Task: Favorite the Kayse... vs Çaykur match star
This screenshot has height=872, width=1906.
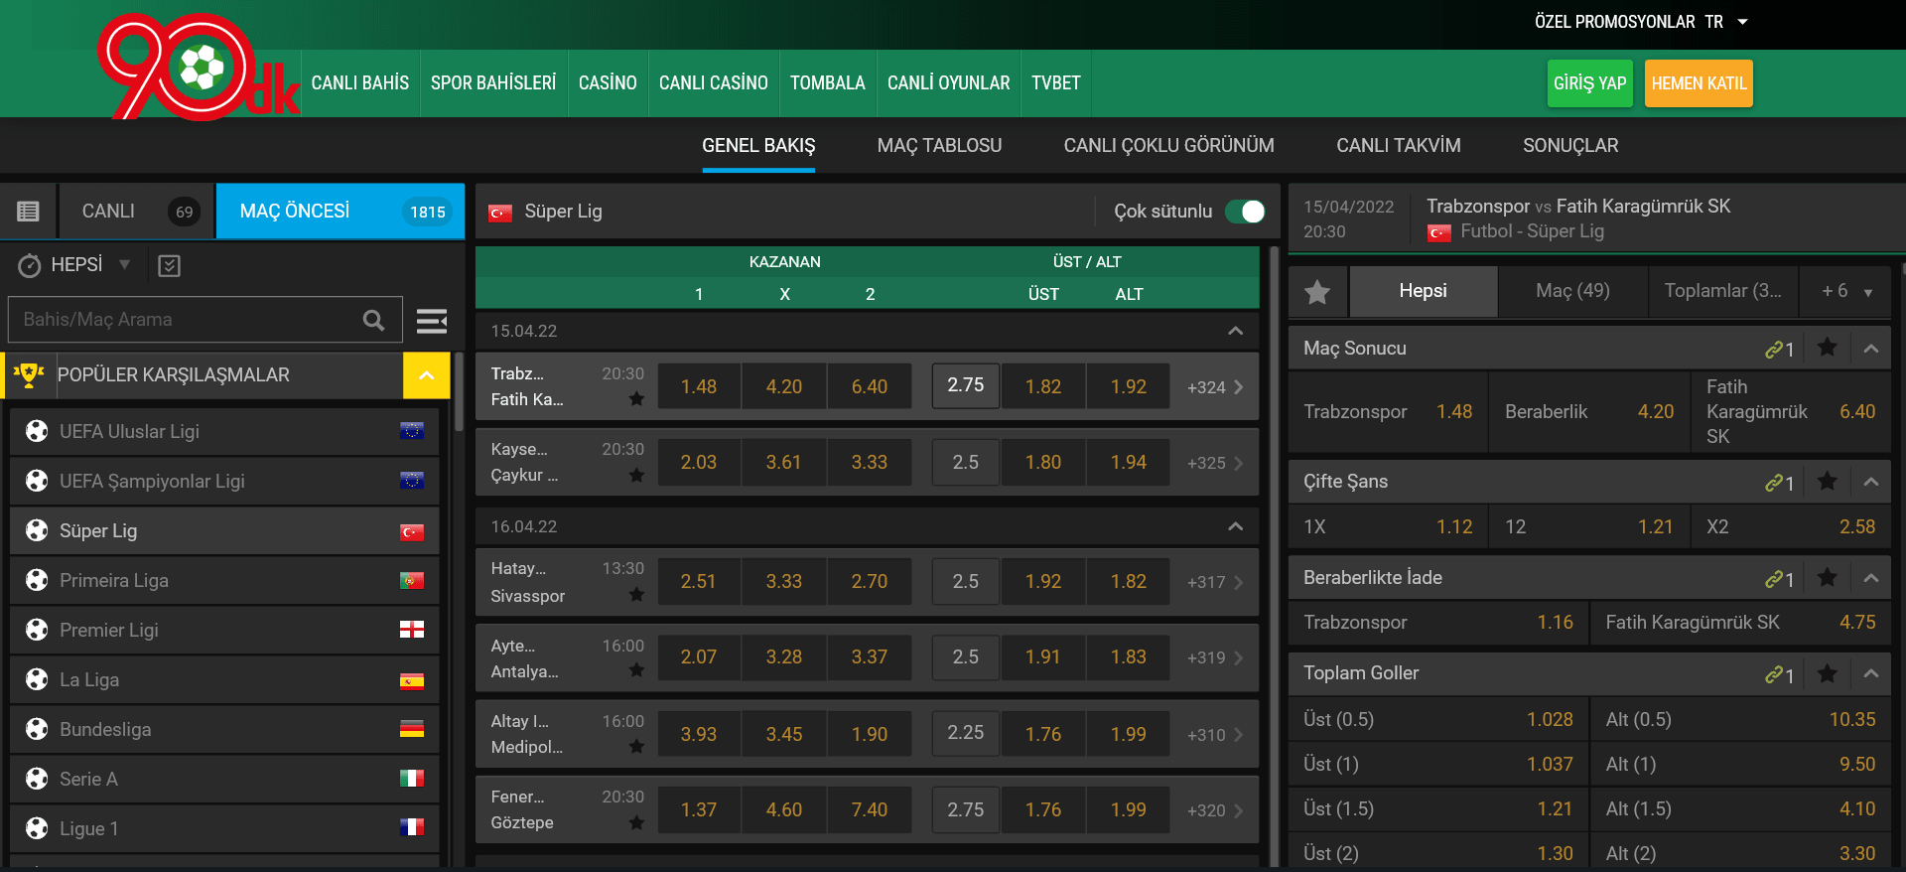Action: [636, 476]
